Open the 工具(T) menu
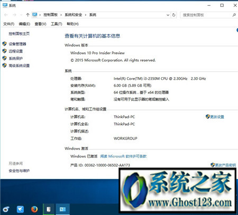238x215 pixels. [57, 24]
